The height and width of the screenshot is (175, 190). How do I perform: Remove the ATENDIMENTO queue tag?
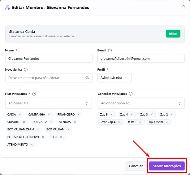point(32,145)
